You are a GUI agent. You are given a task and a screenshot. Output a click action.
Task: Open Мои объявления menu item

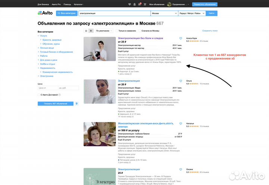tap(157, 4)
